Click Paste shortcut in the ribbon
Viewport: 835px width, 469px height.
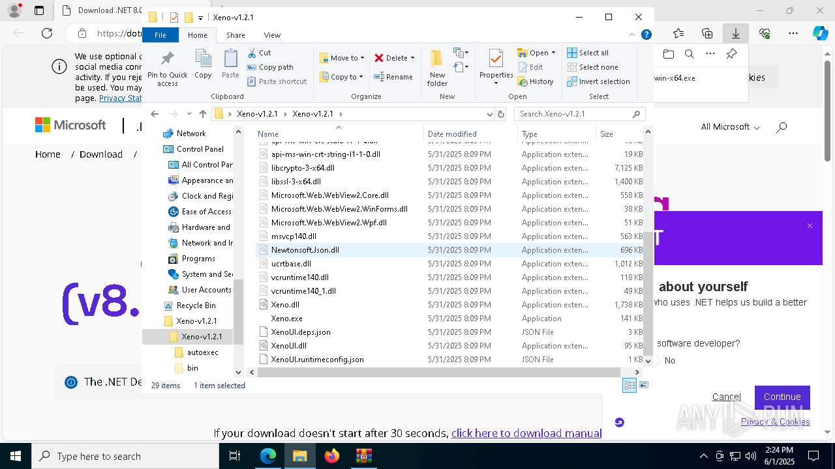click(277, 81)
